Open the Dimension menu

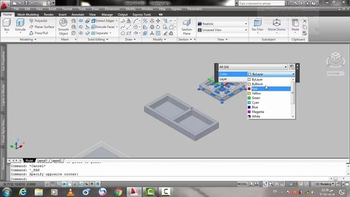[112, 9]
